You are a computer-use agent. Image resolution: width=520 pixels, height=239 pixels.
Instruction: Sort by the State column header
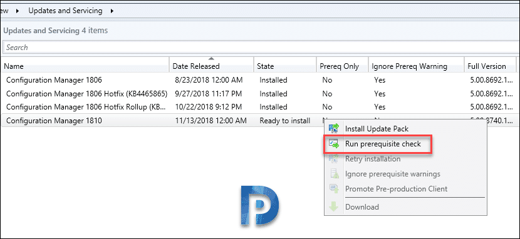pyautogui.click(x=285, y=66)
